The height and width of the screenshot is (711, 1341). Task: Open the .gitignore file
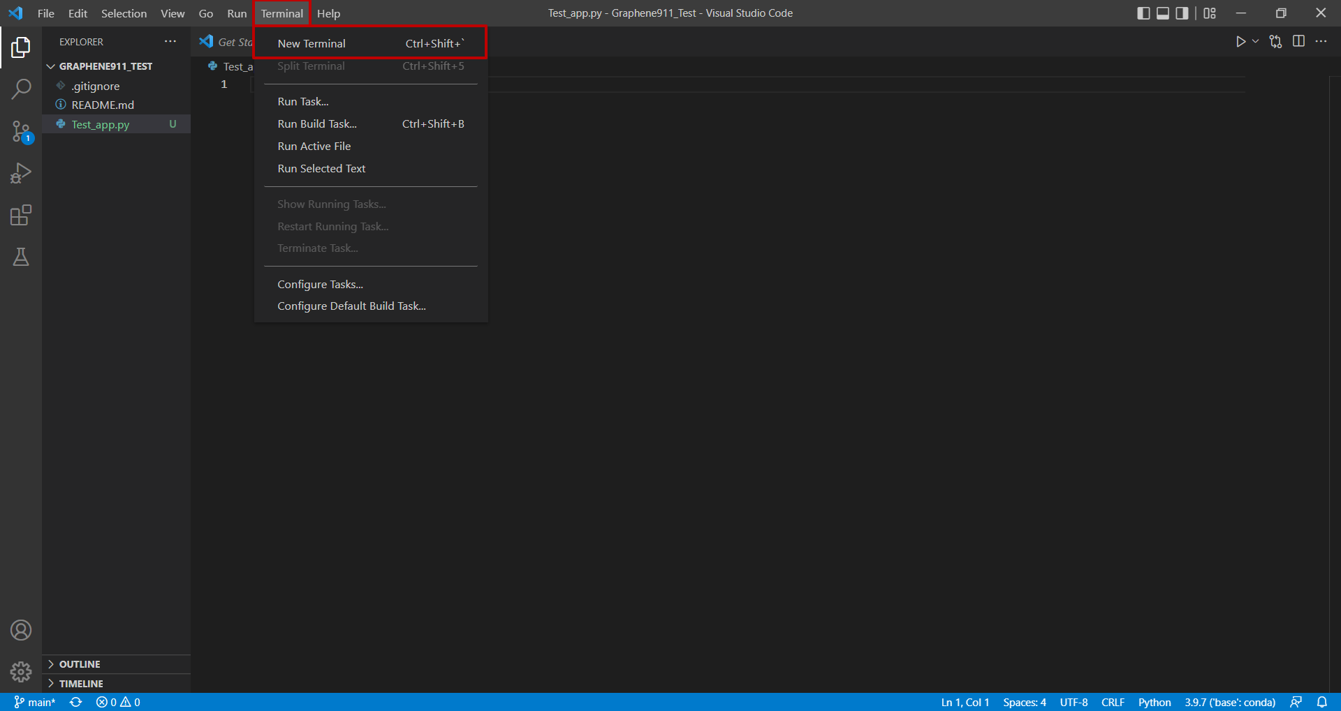[x=116, y=86]
